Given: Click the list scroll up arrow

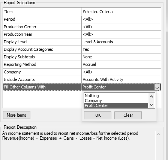Looking at the screenshot, I should (151, 96).
